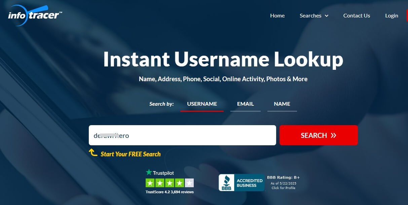Click the Click for Profile BBB link
The width and height of the screenshot is (408, 205).
click(x=283, y=188)
